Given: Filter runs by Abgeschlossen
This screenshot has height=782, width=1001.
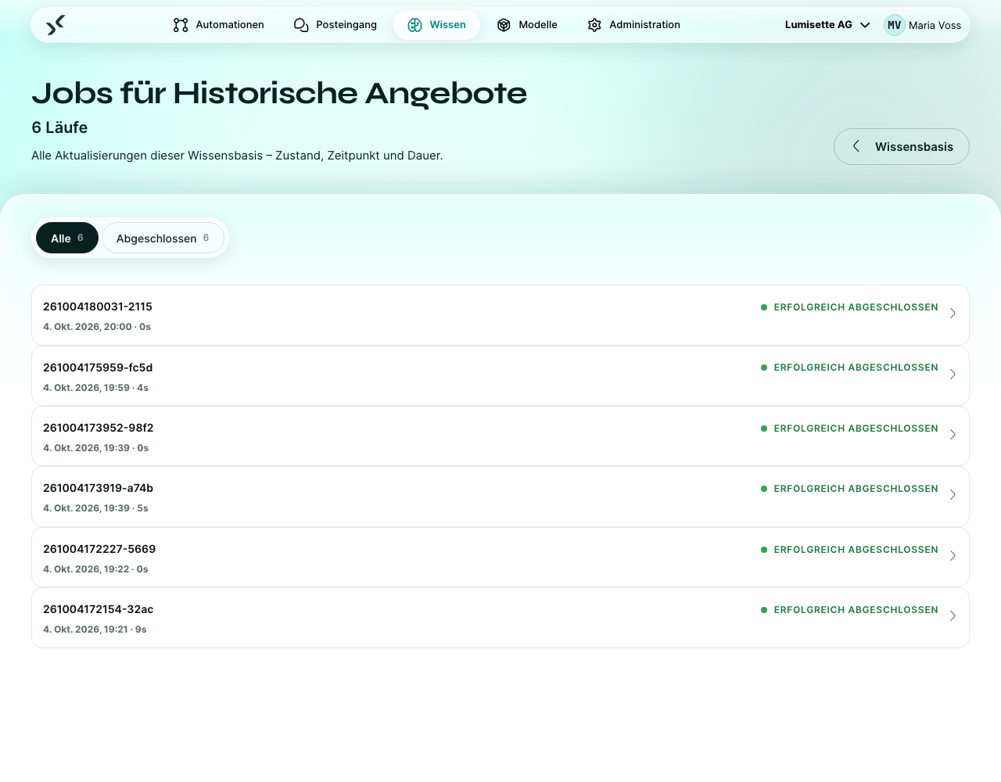Looking at the screenshot, I should 163,238.
